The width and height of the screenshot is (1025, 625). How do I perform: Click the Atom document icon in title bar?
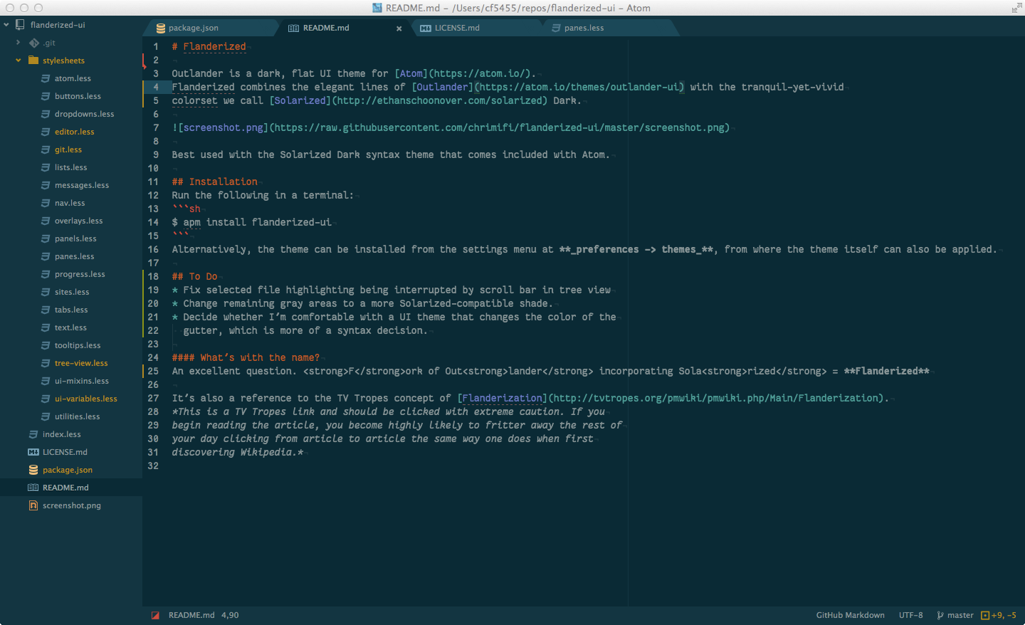click(x=377, y=8)
